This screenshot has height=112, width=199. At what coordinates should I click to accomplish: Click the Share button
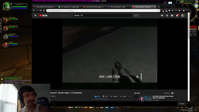114,96
